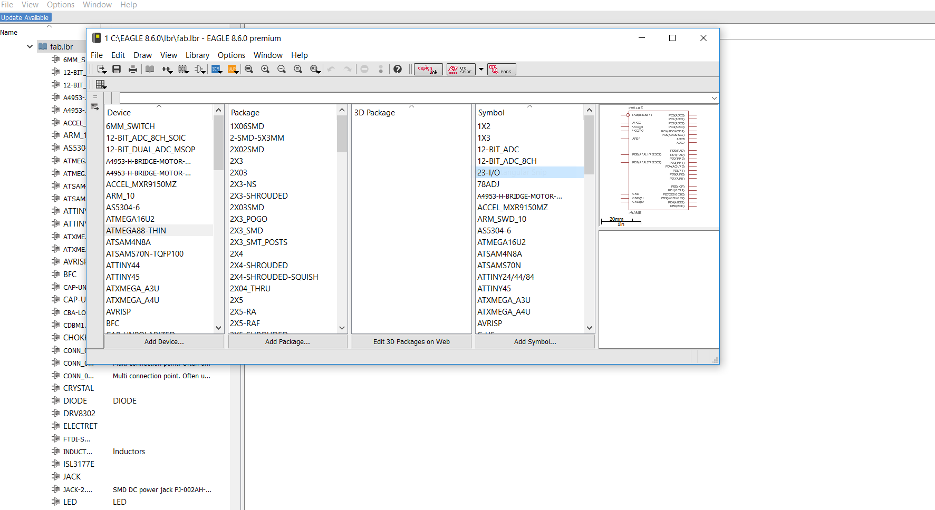Viewport: 935px width, 510px height.
Task: Collapse the fab.lbr tree node
Action: tap(30, 46)
